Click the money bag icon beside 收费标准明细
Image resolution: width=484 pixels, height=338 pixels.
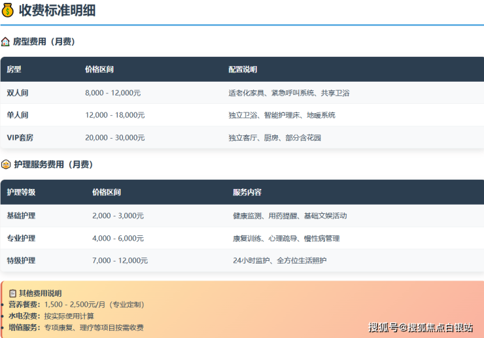coord(9,10)
